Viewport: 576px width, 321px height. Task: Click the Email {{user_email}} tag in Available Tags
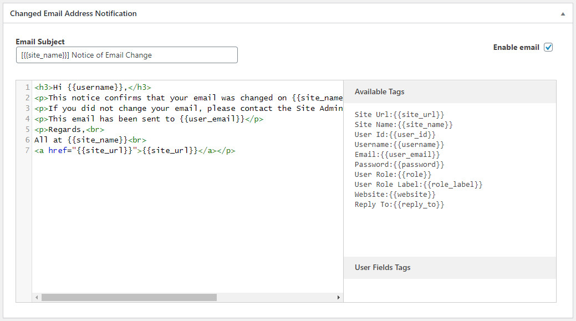click(x=397, y=155)
